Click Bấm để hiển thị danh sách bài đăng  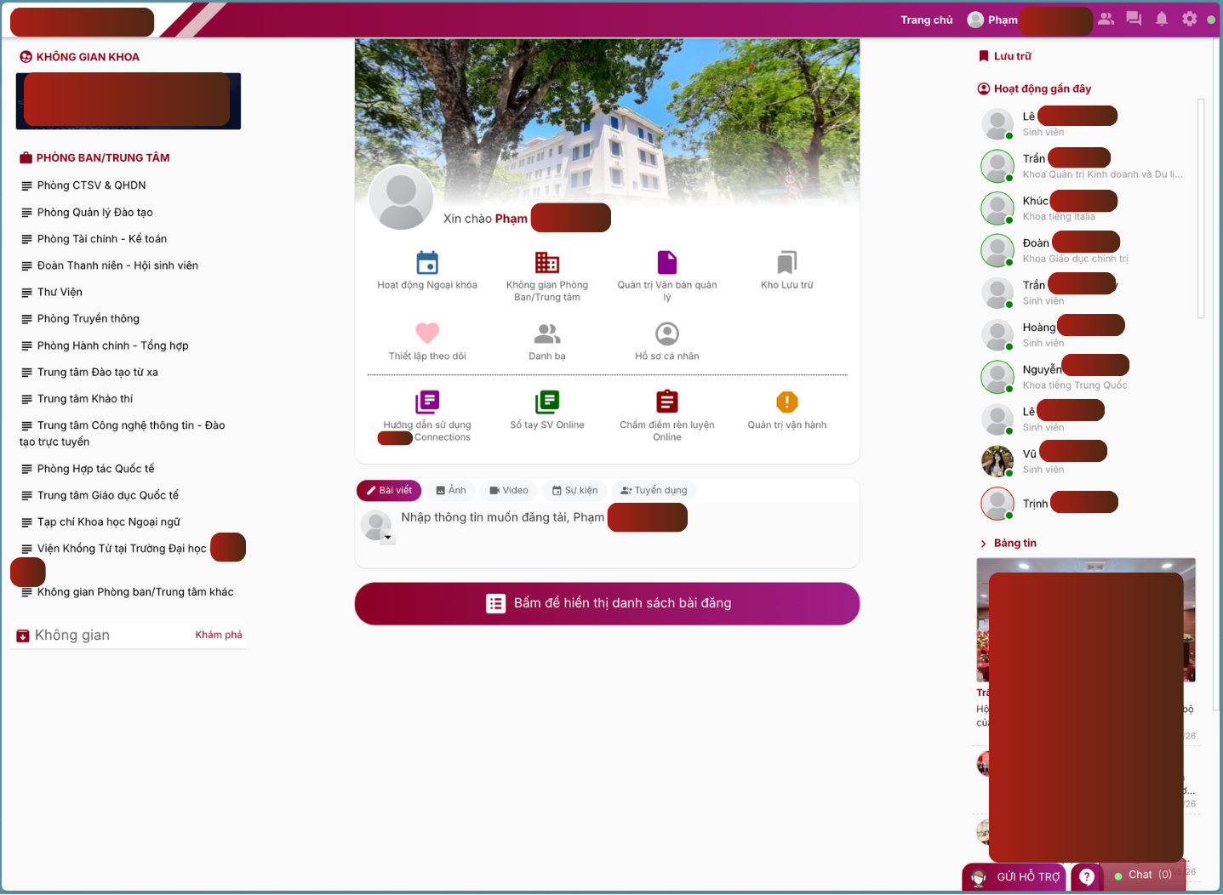pyautogui.click(x=607, y=603)
